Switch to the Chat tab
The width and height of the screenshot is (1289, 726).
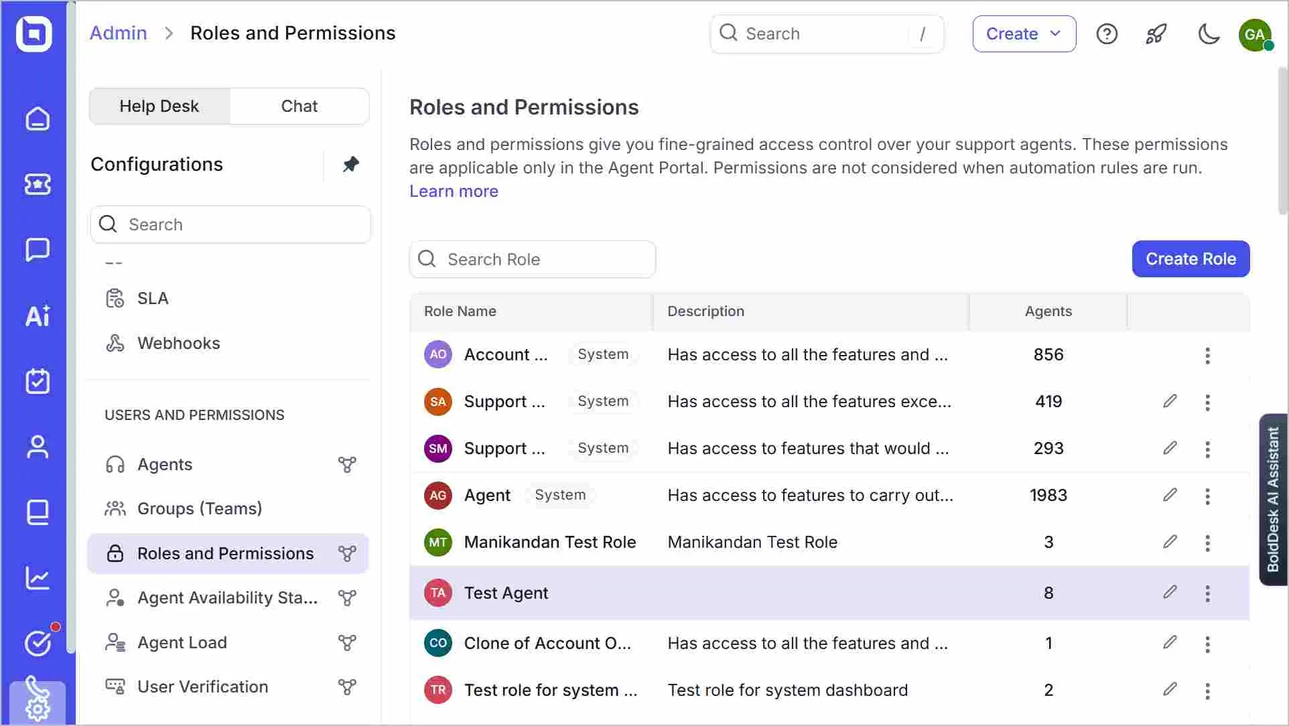tap(299, 106)
